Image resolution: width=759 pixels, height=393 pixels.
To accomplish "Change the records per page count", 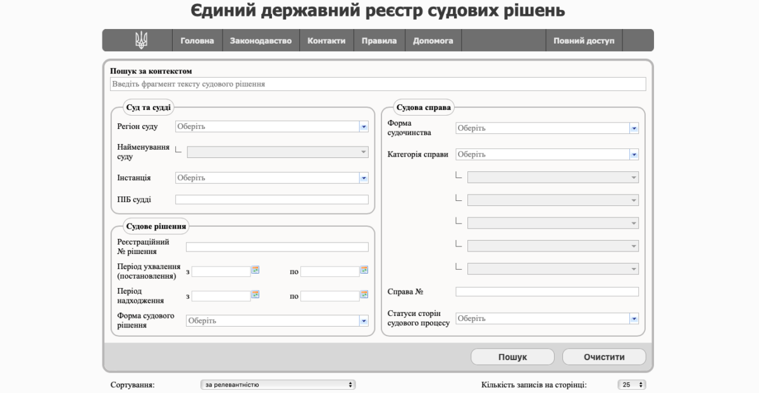I will tap(631, 384).
